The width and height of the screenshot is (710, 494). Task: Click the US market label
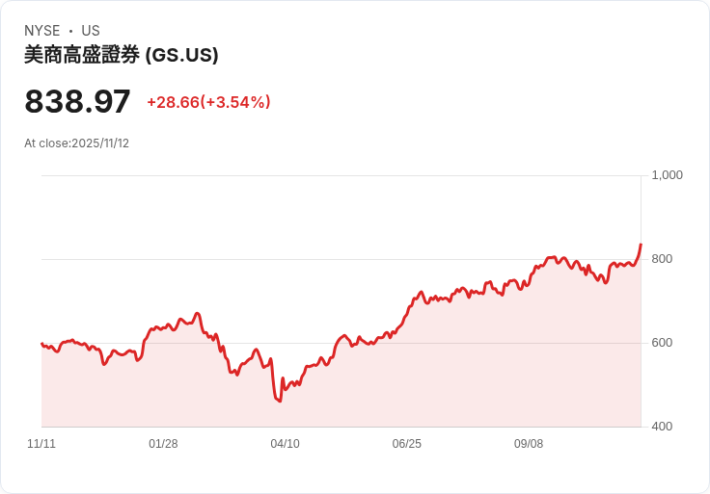pos(91,31)
